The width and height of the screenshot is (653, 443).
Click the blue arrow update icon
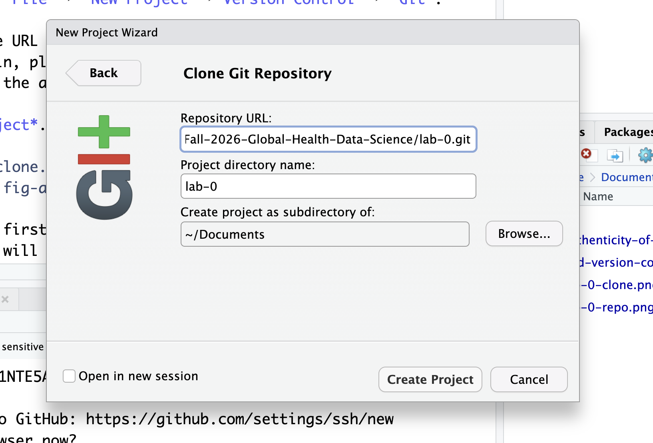pos(615,155)
